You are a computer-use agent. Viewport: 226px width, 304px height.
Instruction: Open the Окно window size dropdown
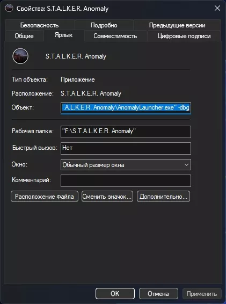point(126,165)
